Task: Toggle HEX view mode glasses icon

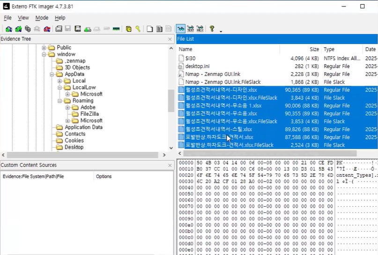Action: (200, 29)
